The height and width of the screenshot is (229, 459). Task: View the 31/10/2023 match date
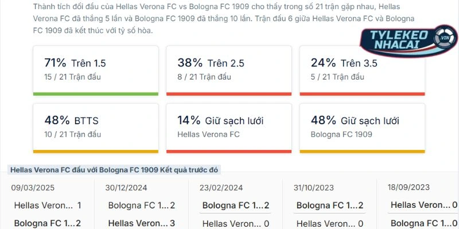pos(313,187)
